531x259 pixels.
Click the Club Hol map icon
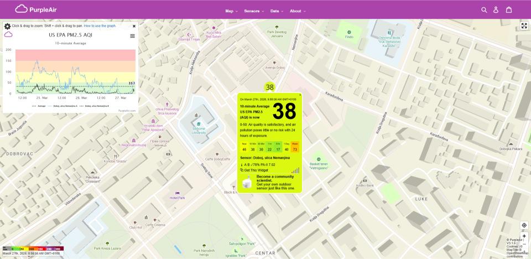click(136, 222)
